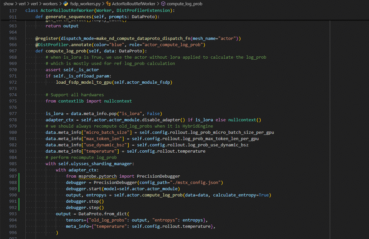Open ActorRolloutRefWorker breadcrumb symbol list
This screenshot has height=239, width=369.
pos(133,4)
